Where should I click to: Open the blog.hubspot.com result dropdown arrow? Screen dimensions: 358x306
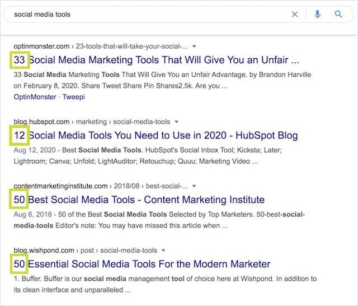176,122
